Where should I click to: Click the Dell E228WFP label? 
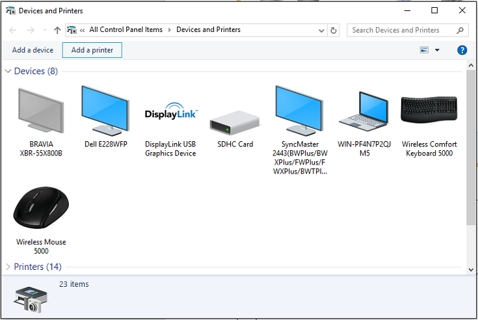click(105, 144)
